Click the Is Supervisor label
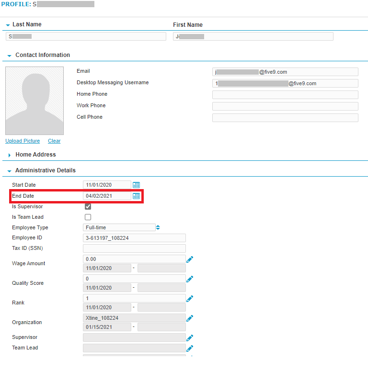The width and height of the screenshot is (368, 371). click(27, 206)
